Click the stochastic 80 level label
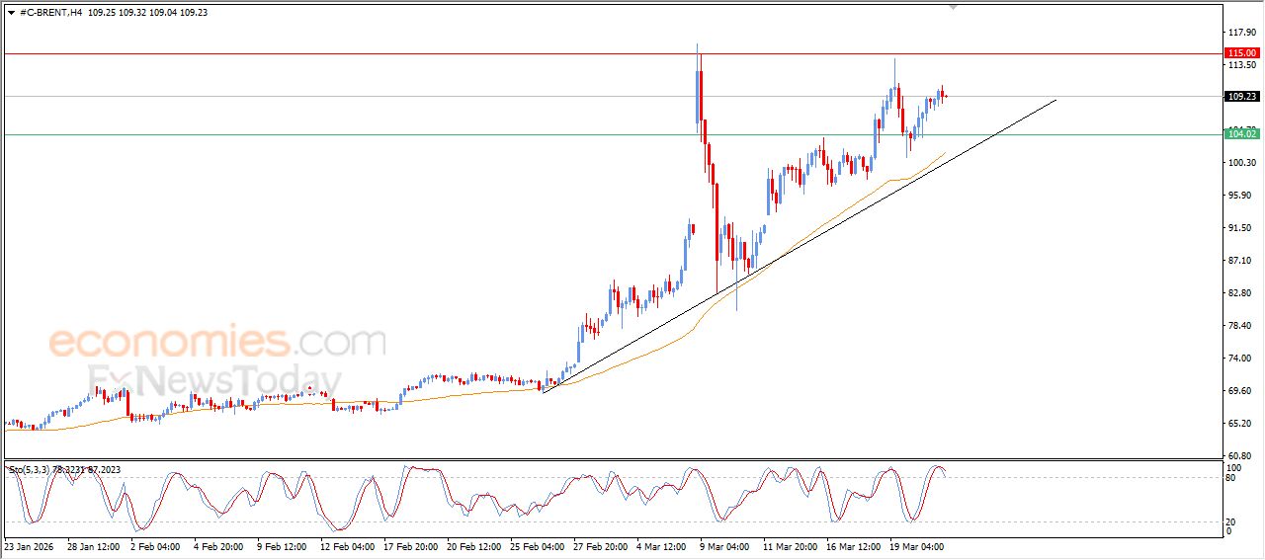 point(1231,478)
